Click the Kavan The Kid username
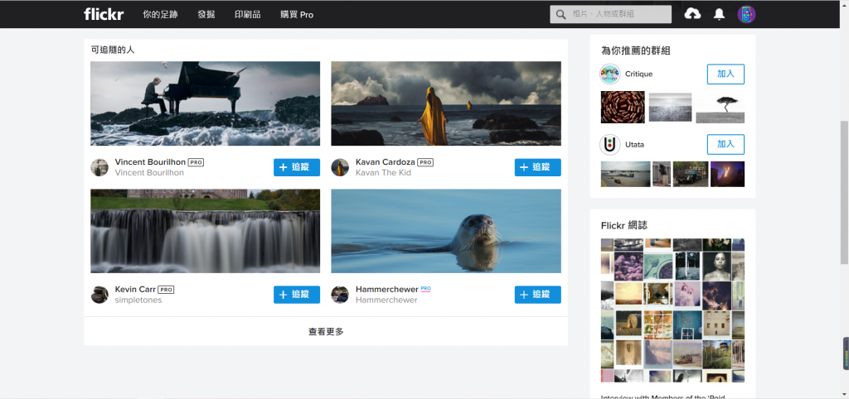This screenshot has height=399, width=849. (x=383, y=173)
